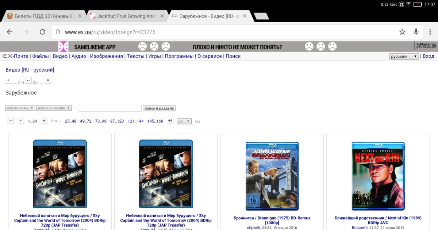438x230 pixels.
Task: Go back with browser back arrow
Action: 10,32
